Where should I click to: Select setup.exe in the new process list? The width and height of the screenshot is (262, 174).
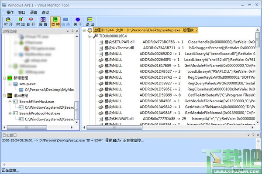[28, 84]
